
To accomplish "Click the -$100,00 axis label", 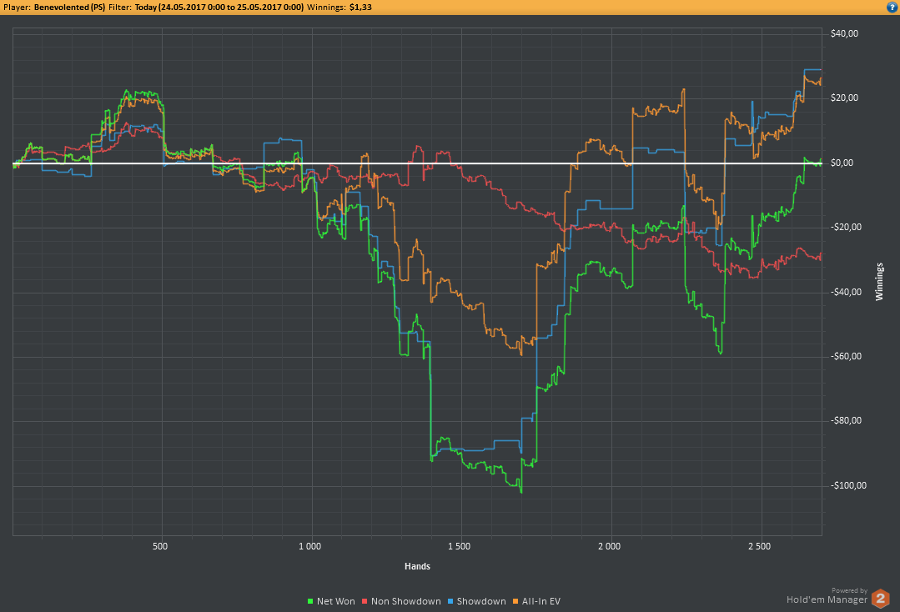I will pos(848,485).
